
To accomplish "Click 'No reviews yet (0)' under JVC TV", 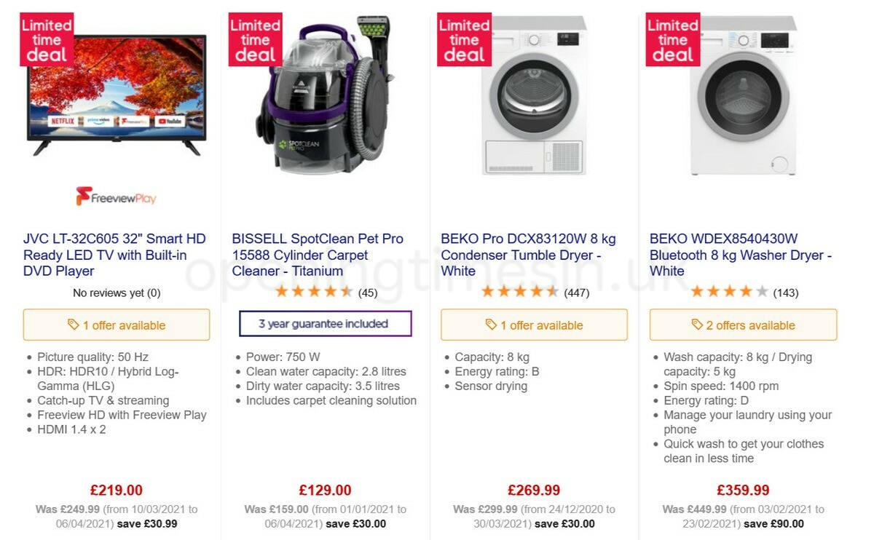I will point(116,293).
